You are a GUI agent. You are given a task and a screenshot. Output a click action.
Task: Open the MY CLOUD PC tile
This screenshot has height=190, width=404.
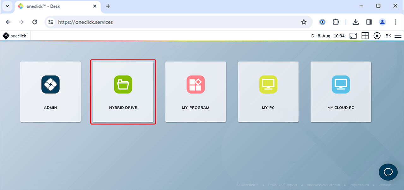[x=341, y=92]
